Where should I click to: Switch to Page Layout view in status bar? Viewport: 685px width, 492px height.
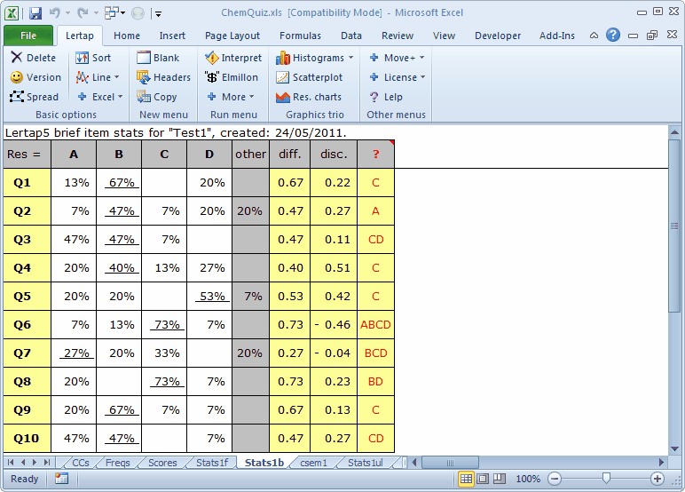[x=483, y=479]
